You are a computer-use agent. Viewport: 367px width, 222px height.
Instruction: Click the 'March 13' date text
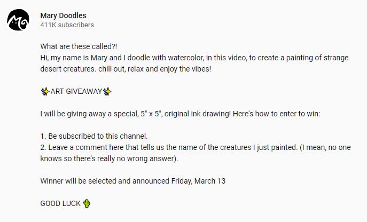click(x=210, y=181)
